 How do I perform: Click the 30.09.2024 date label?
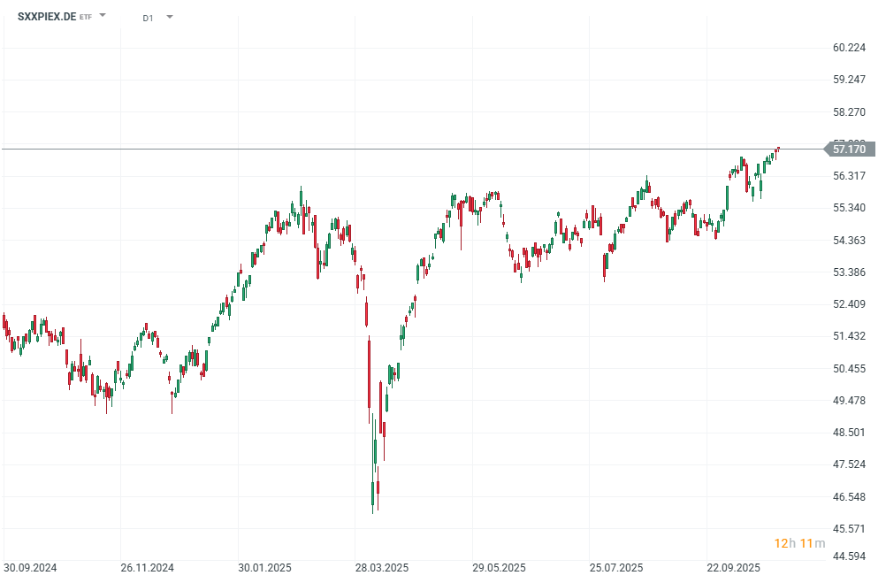[29, 567]
